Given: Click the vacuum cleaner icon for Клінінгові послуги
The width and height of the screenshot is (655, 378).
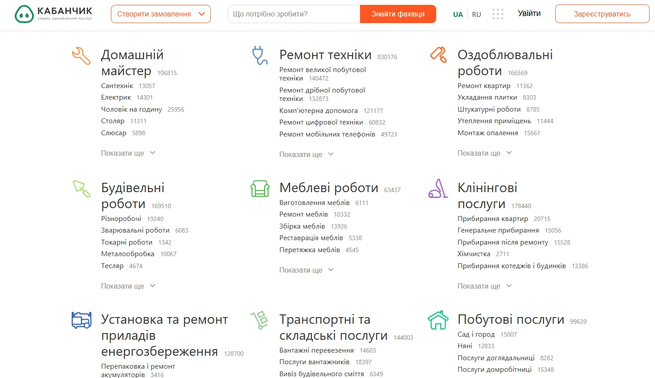Looking at the screenshot, I should point(438,189).
